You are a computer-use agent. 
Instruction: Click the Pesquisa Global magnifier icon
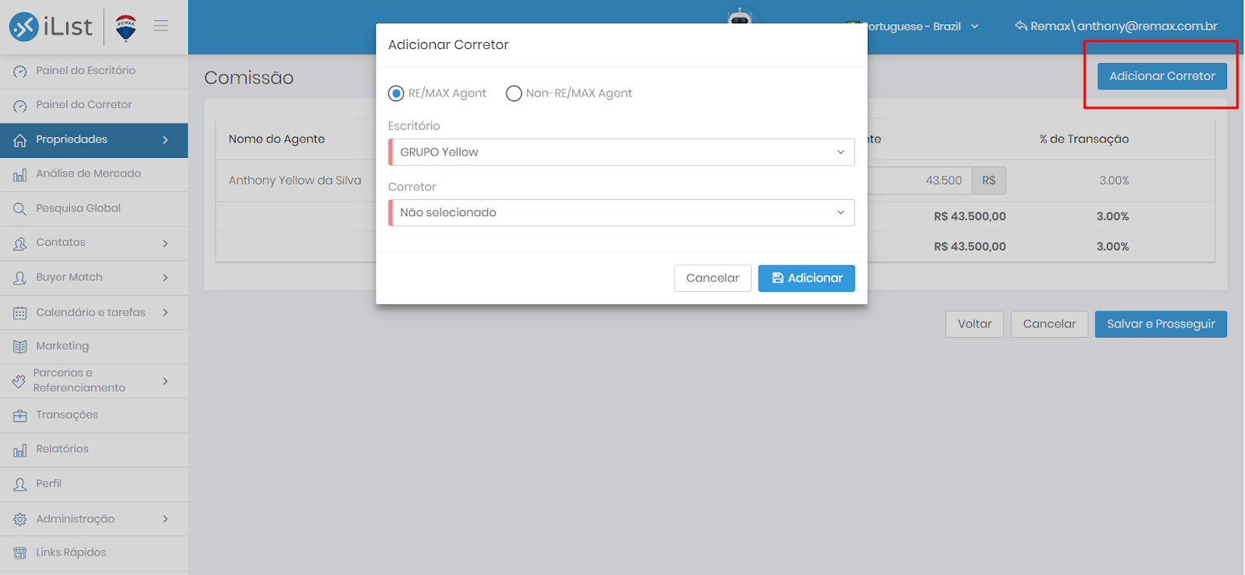[20, 209]
